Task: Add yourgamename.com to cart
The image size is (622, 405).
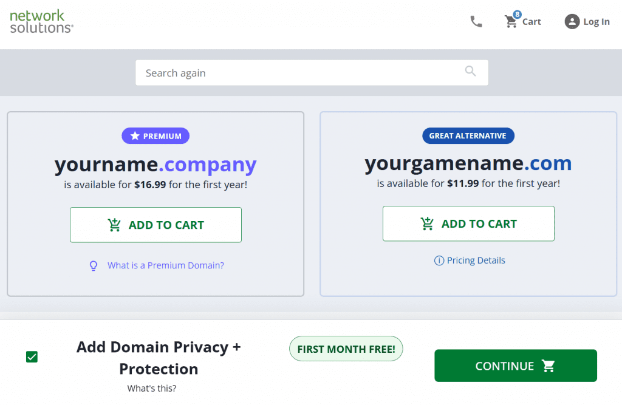Action: pyautogui.click(x=468, y=223)
